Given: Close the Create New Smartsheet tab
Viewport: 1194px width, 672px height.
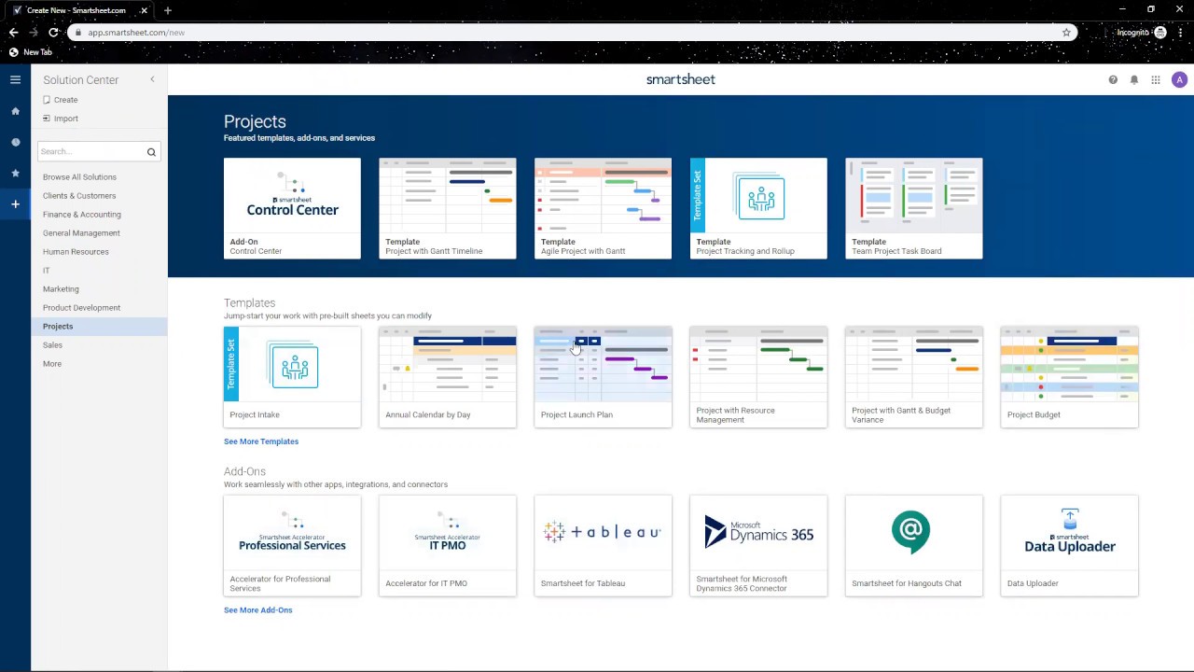Looking at the screenshot, I should click(x=144, y=10).
